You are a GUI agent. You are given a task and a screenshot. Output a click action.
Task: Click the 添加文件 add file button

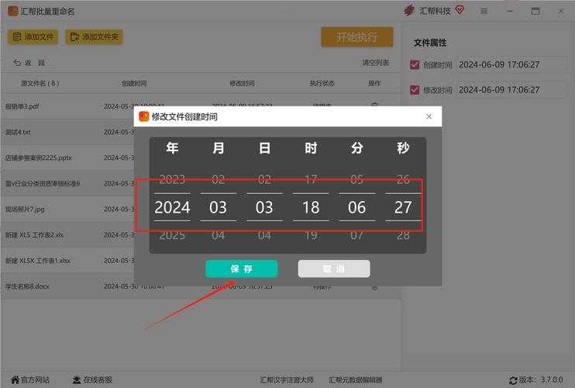(x=33, y=36)
